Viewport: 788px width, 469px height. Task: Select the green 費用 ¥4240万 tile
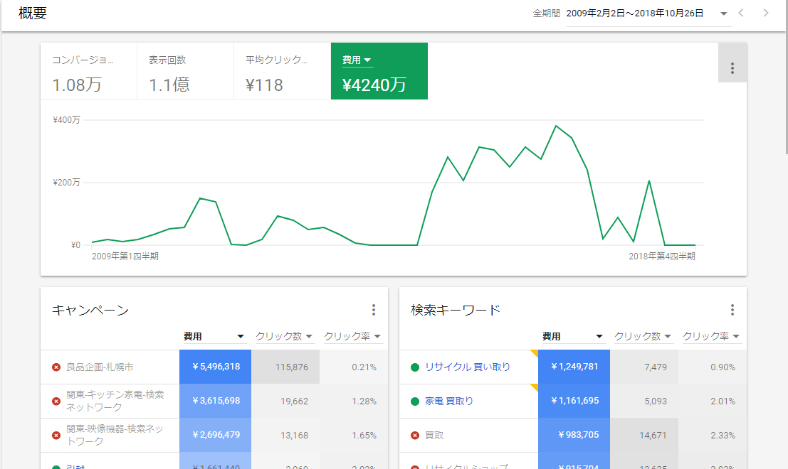pos(379,71)
